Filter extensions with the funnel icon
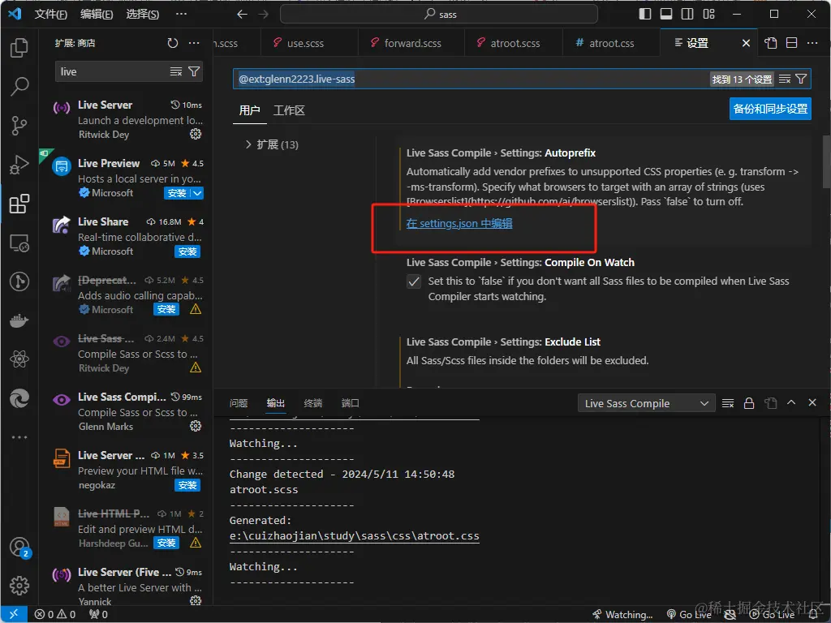The image size is (831, 623). click(x=194, y=71)
